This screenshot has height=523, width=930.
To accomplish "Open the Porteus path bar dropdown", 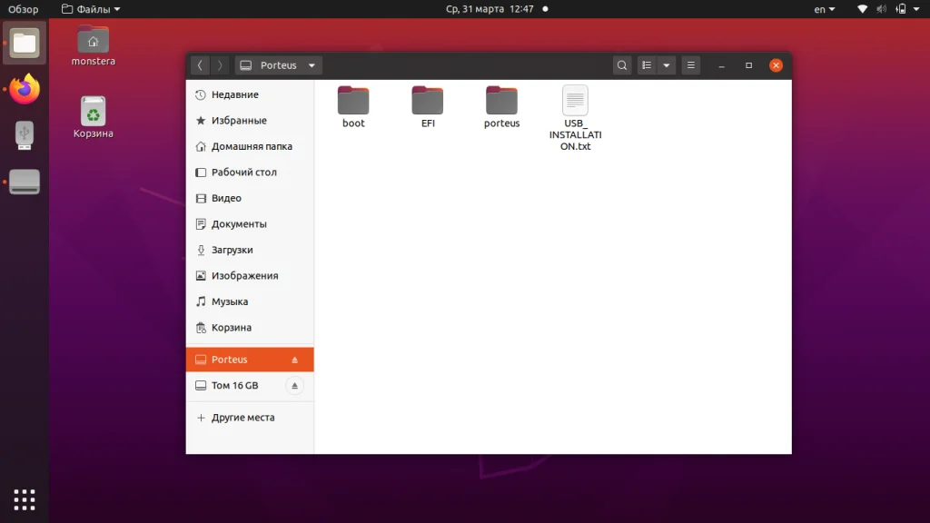I will pos(312,64).
